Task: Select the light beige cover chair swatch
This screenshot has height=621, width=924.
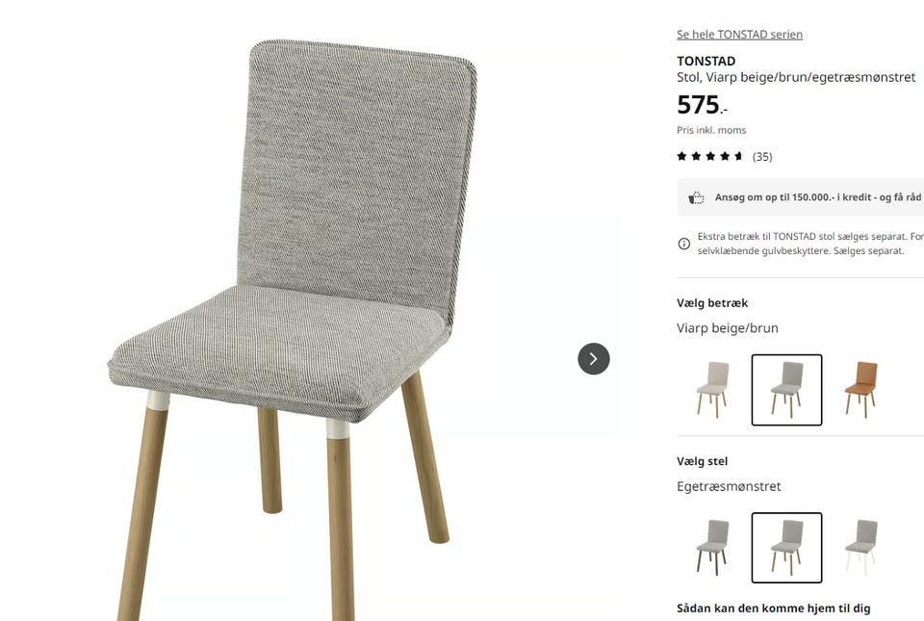Action: coord(712,390)
